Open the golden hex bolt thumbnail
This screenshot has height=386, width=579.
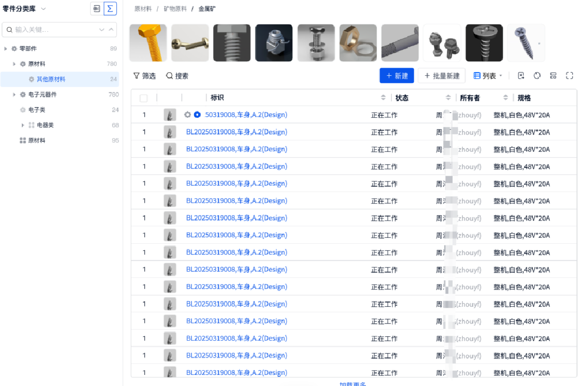[148, 43]
